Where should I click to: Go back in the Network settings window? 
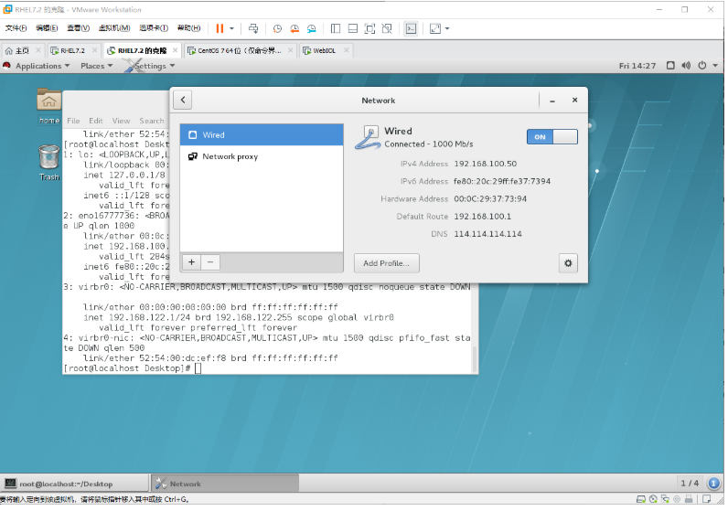coord(183,100)
